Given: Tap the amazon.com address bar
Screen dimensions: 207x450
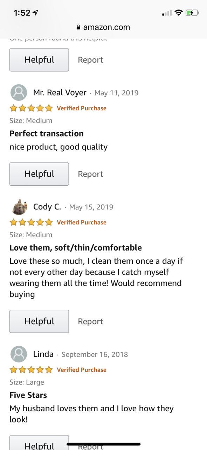Looking at the screenshot, I should [103, 27].
